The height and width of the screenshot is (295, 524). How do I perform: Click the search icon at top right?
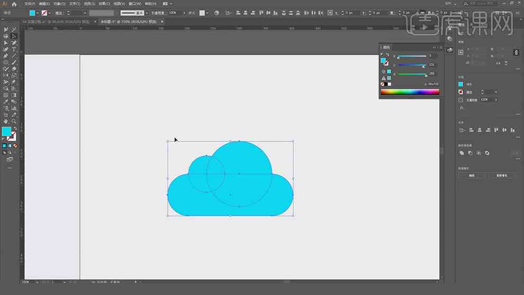click(466, 4)
